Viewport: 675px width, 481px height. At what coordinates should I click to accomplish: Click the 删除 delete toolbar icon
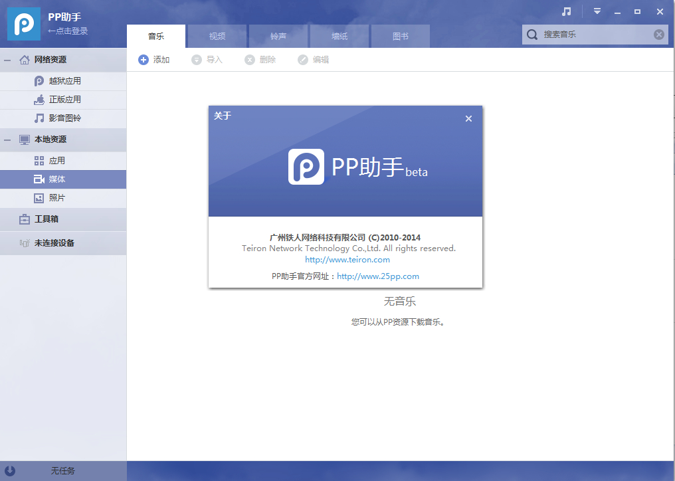(250, 60)
